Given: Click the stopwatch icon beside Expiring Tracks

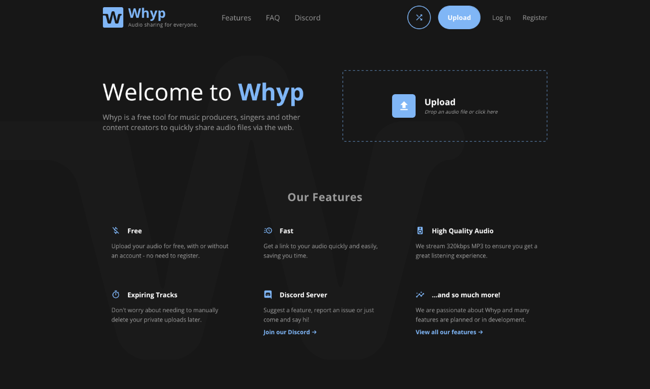Looking at the screenshot, I should [x=116, y=294].
